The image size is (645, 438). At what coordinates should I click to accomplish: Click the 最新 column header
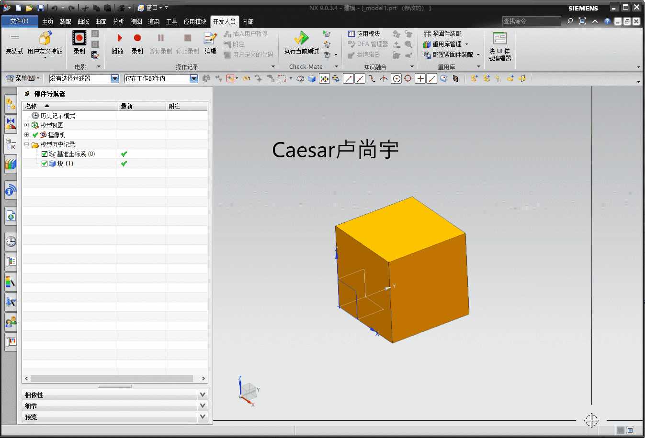tap(142, 106)
